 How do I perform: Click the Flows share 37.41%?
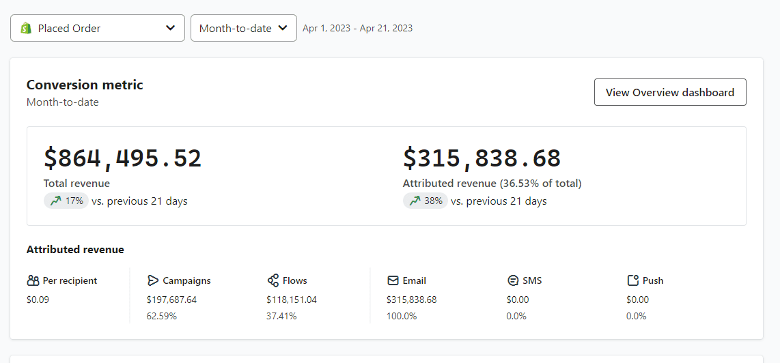[281, 316]
